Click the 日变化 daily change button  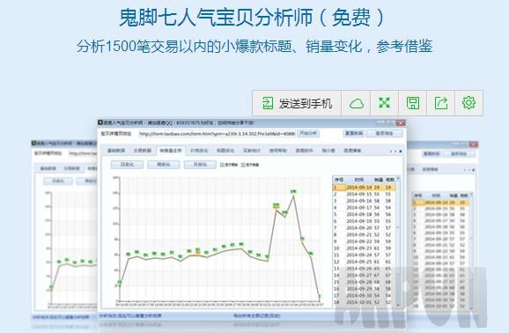pyautogui.click(x=127, y=165)
